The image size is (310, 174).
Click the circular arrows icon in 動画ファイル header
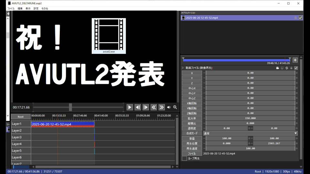click(x=287, y=68)
